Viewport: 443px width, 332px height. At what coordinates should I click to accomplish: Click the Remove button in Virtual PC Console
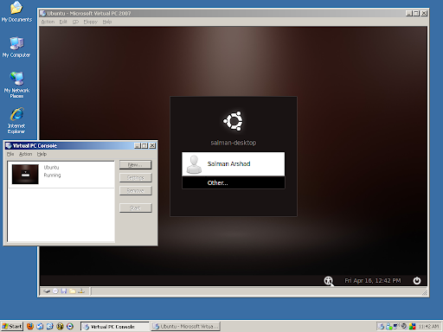[x=135, y=190]
